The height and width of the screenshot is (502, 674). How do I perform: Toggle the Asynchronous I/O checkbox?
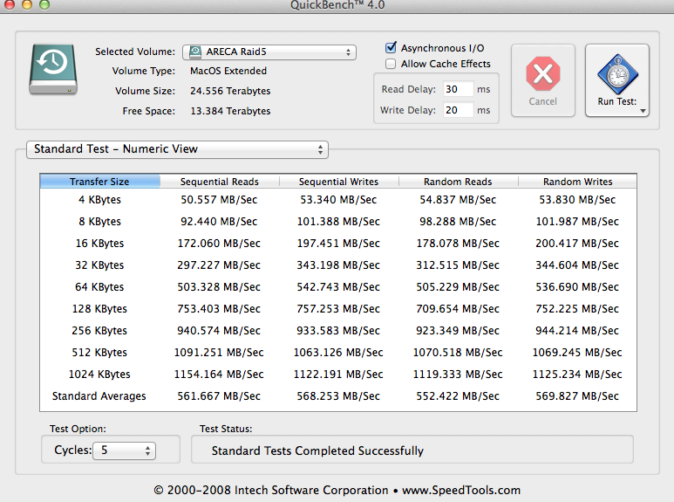(x=391, y=47)
